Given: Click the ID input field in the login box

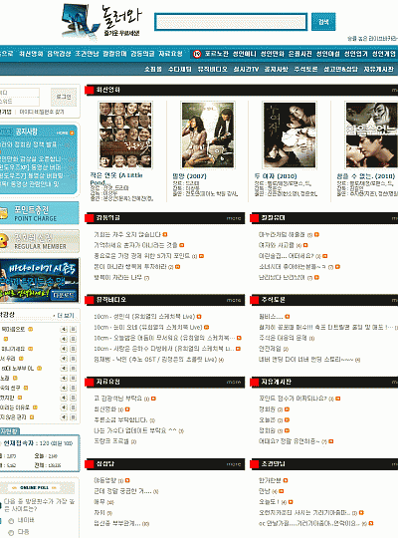Looking at the screenshot, I should [x=20, y=93].
